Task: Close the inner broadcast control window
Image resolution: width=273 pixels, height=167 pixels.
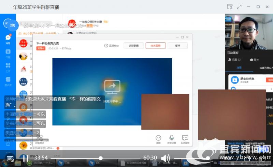Action: click(187, 37)
